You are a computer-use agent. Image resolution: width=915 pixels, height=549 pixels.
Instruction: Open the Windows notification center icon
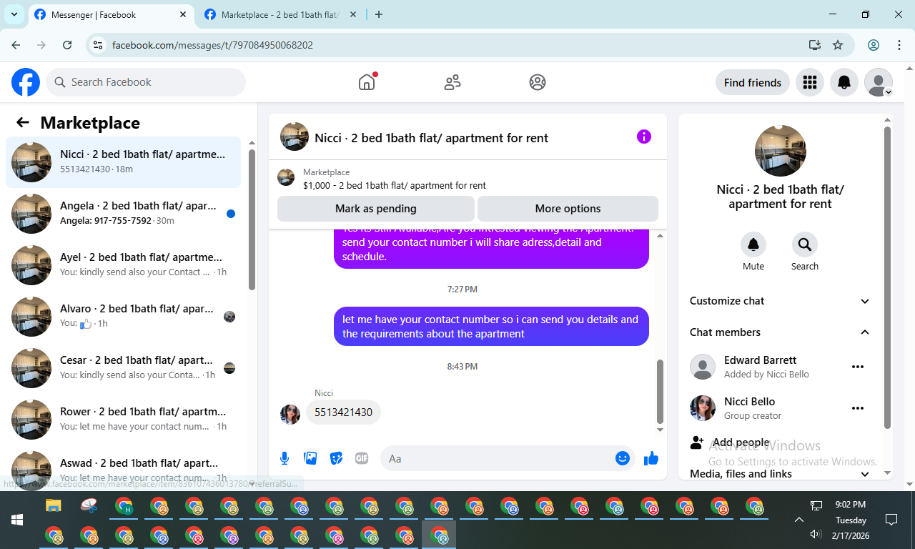pos(891,520)
